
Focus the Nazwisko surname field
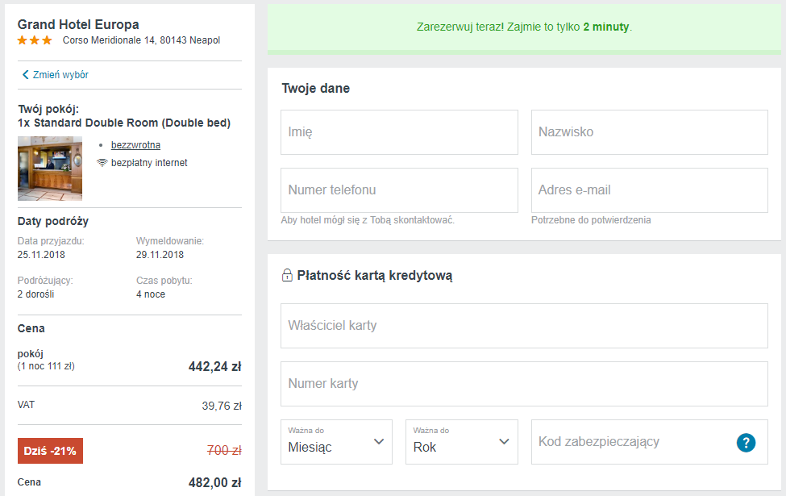[x=650, y=132]
